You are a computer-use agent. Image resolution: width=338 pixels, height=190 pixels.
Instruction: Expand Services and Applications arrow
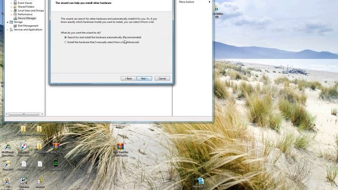(x=7, y=30)
